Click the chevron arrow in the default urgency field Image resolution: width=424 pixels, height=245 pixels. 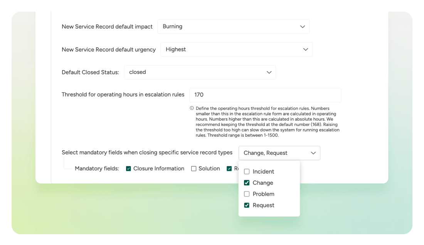[305, 50]
